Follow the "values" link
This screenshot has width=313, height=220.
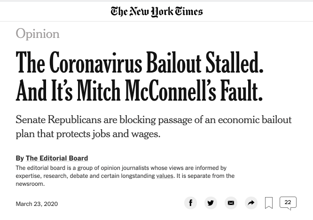(x=165, y=176)
